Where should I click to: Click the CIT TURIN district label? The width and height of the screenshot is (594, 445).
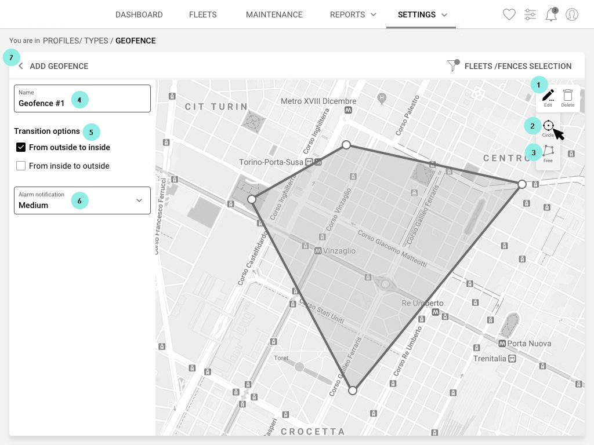pos(216,107)
